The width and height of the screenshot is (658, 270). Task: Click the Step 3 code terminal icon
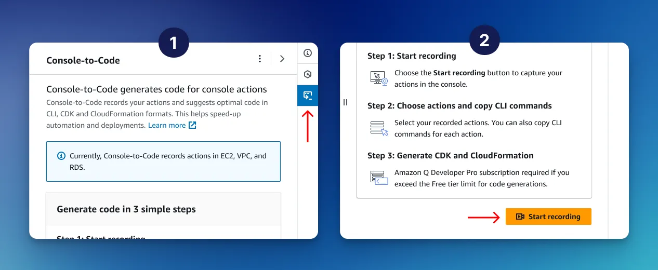(x=379, y=178)
